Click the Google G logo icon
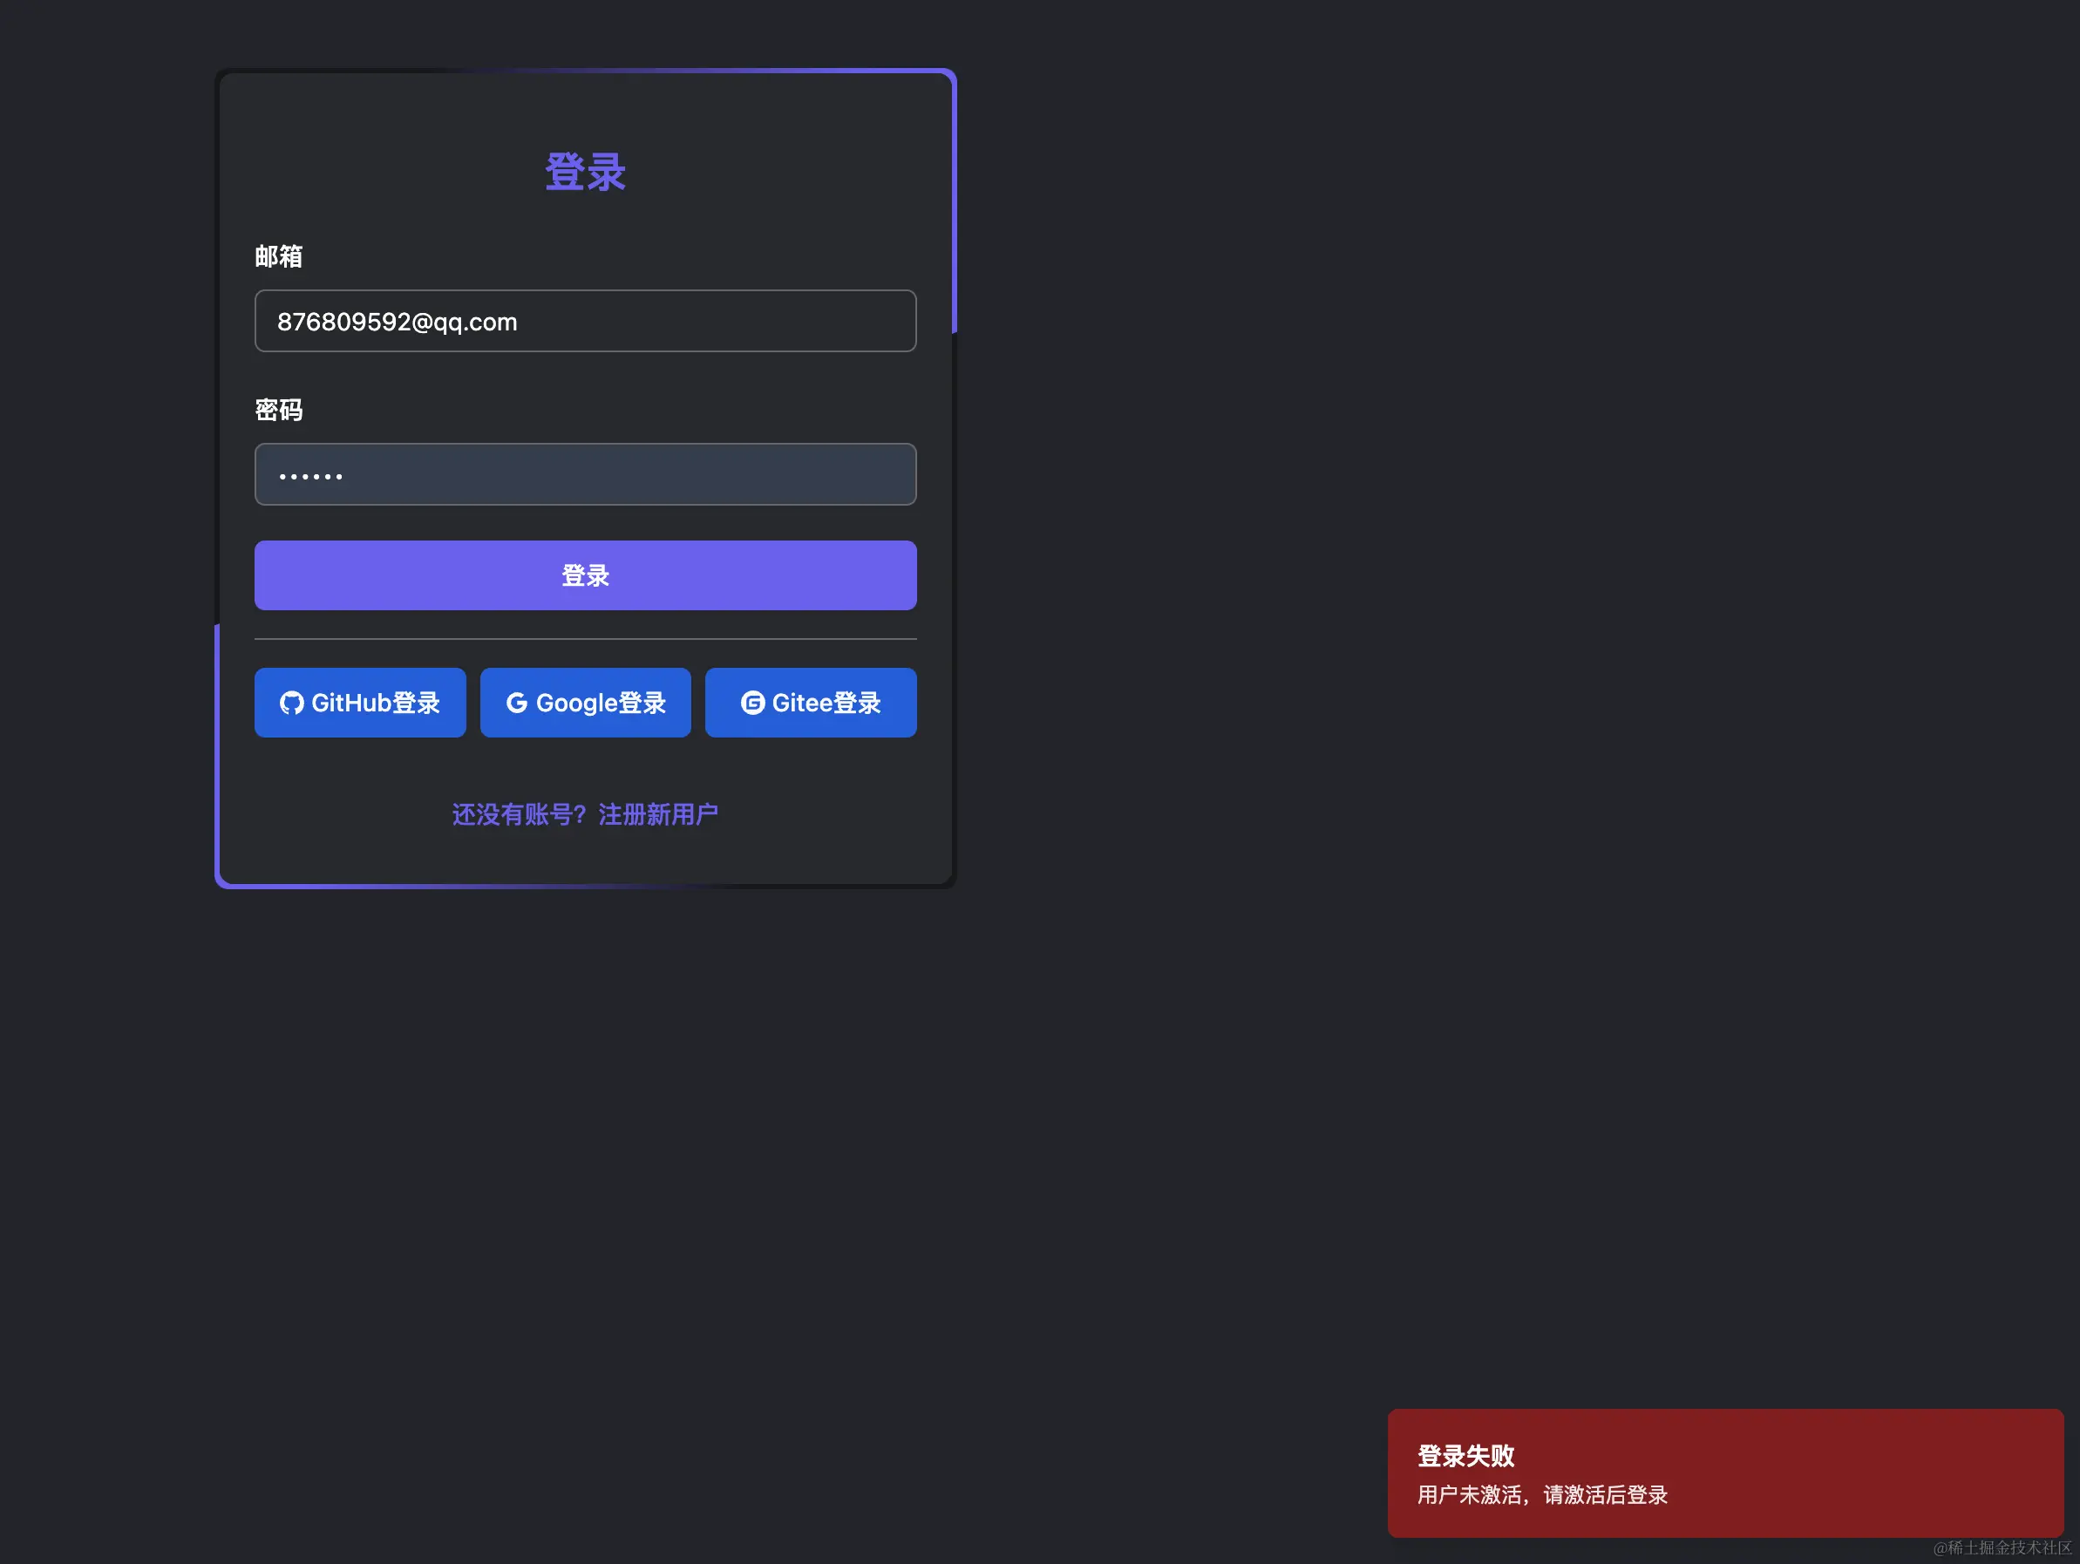The image size is (2080, 1564). point(516,703)
